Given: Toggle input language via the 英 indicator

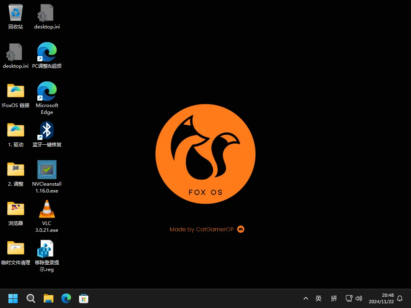Looking at the screenshot, I should (x=318, y=298).
